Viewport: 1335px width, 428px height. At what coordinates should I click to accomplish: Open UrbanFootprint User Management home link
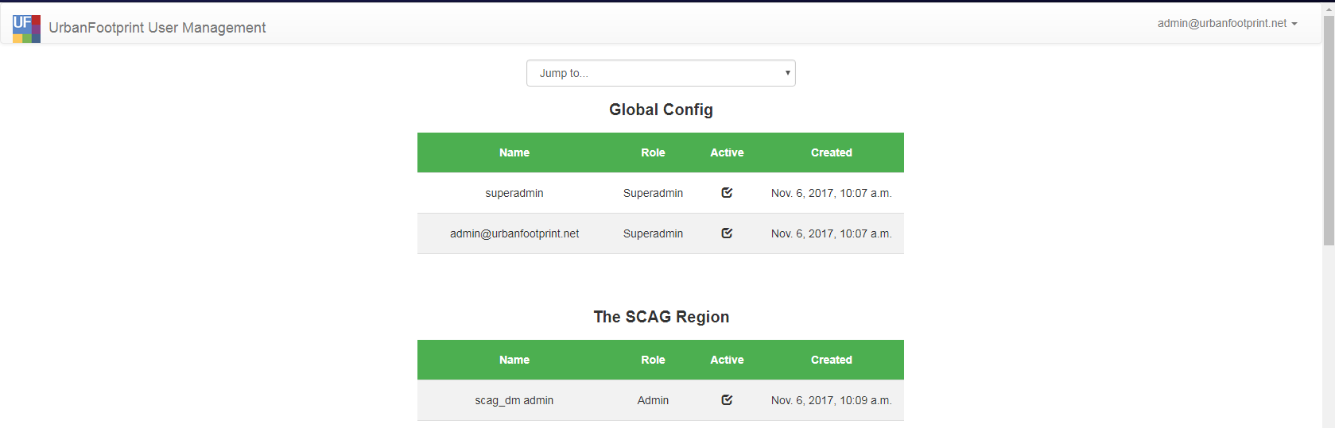pyautogui.click(x=157, y=28)
